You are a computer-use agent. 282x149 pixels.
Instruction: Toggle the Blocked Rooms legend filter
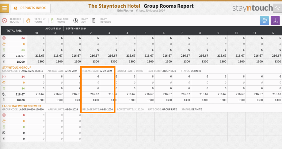pos(12,20)
